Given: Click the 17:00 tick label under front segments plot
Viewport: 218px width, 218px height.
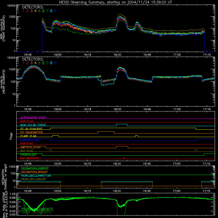Looking at the screenshot, I should coord(177,55).
